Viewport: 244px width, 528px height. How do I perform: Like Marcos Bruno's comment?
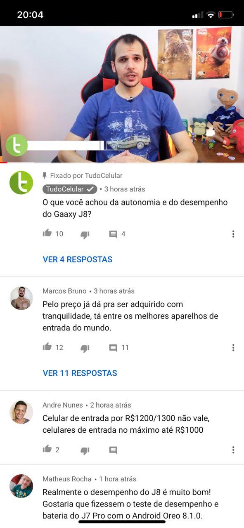click(47, 347)
